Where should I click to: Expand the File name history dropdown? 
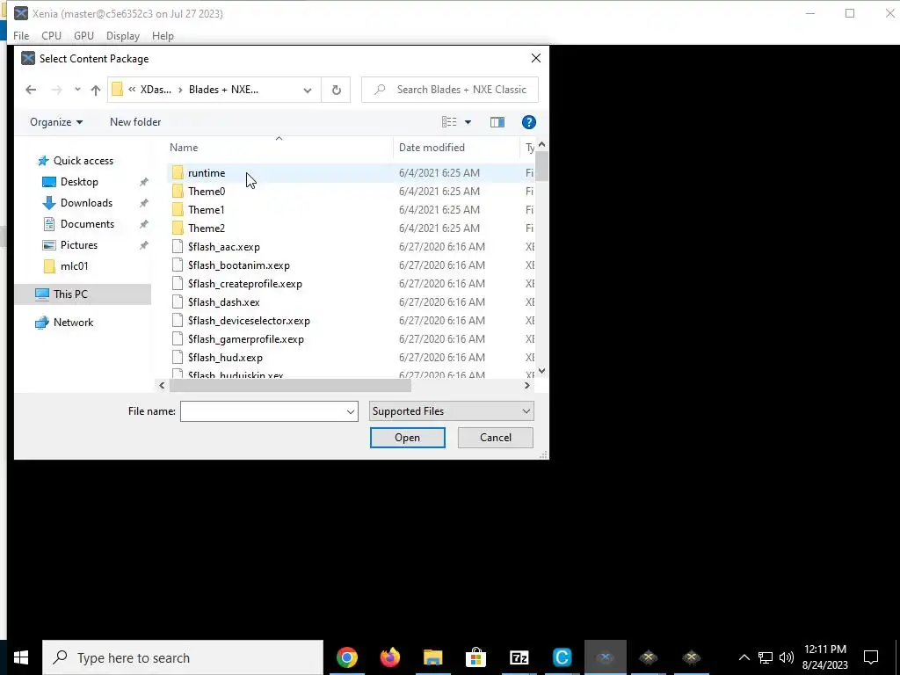(351, 411)
